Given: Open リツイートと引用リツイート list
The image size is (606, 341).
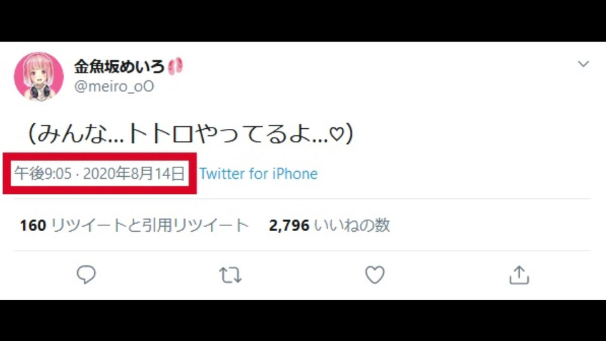Looking at the screenshot, I should click(x=150, y=225).
